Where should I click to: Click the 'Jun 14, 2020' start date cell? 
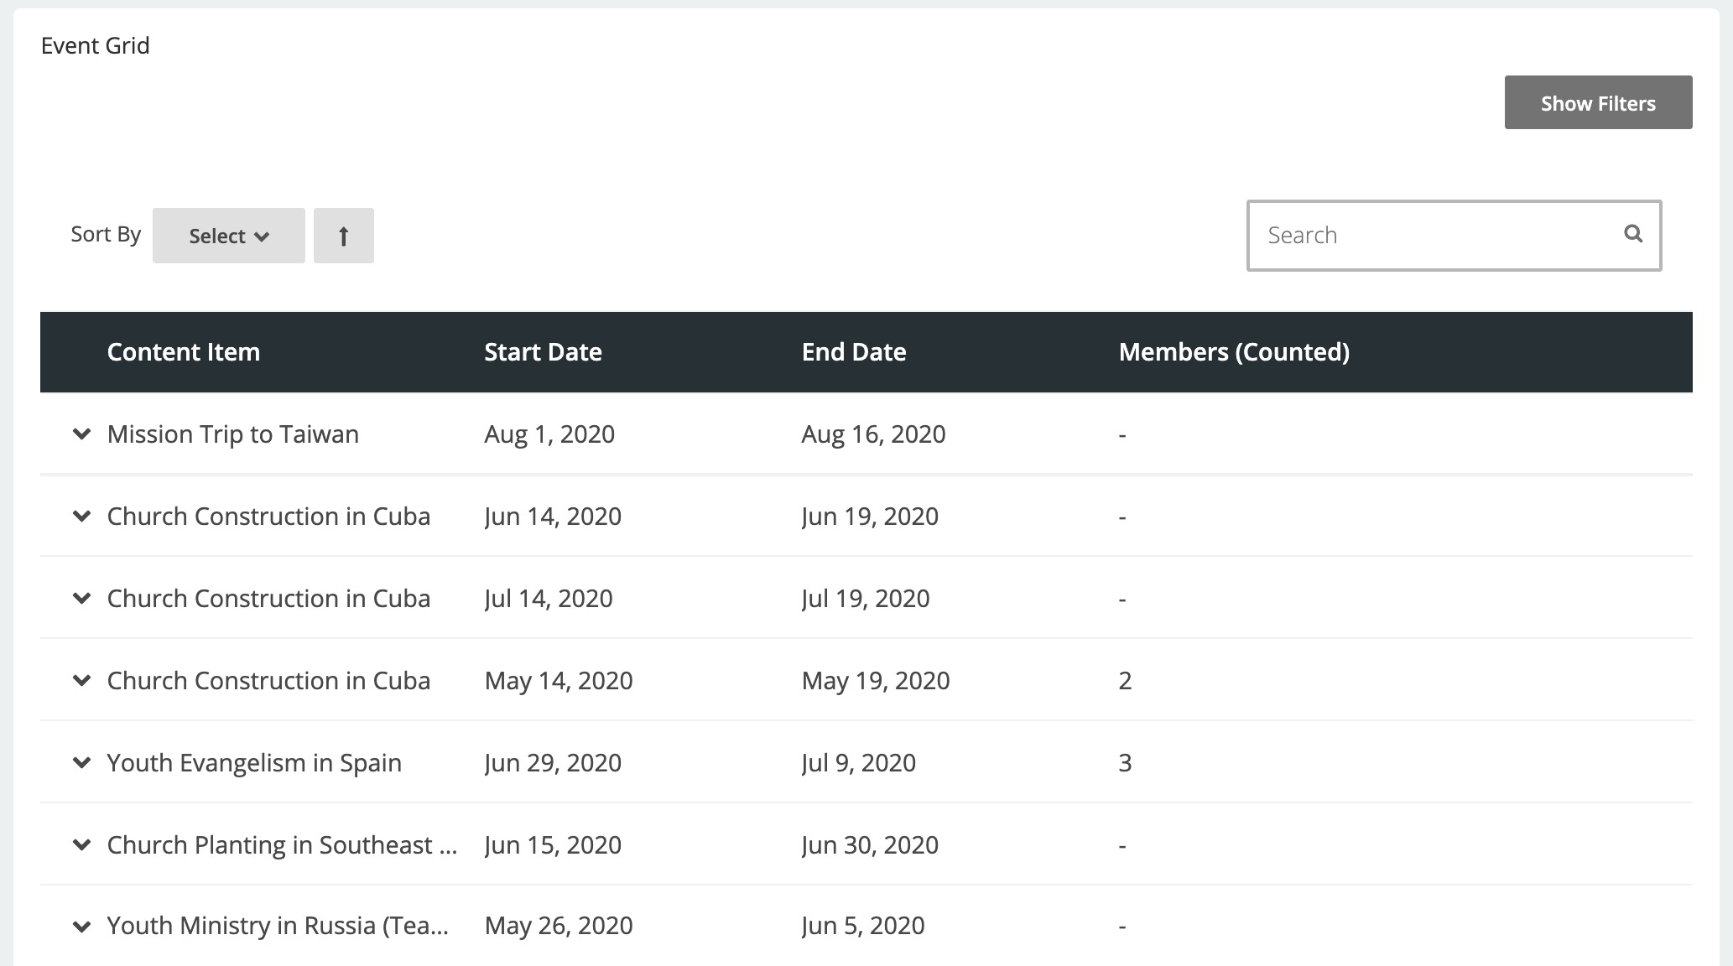(553, 517)
